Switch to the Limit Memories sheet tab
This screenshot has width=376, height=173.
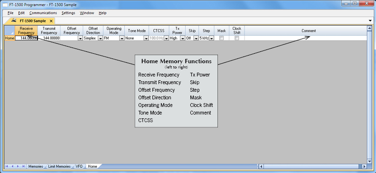click(59, 166)
